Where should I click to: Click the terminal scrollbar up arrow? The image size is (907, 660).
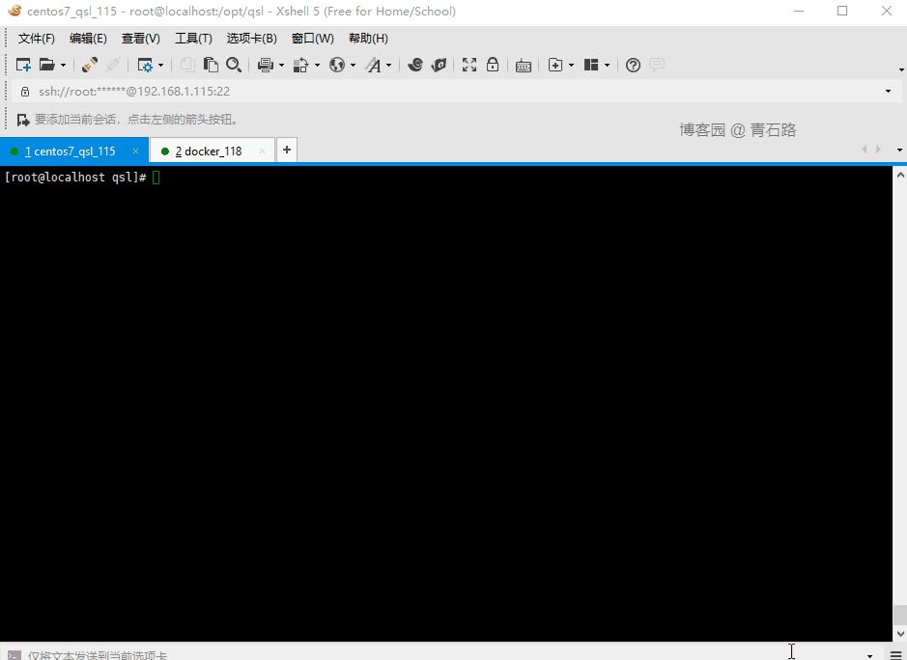point(900,174)
